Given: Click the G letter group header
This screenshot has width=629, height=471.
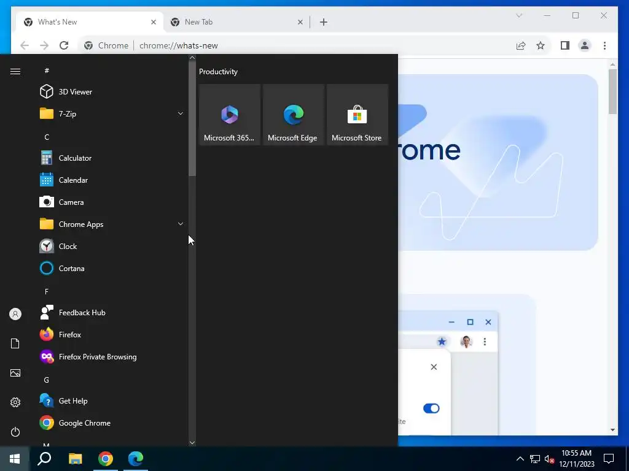Looking at the screenshot, I should click(x=47, y=380).
